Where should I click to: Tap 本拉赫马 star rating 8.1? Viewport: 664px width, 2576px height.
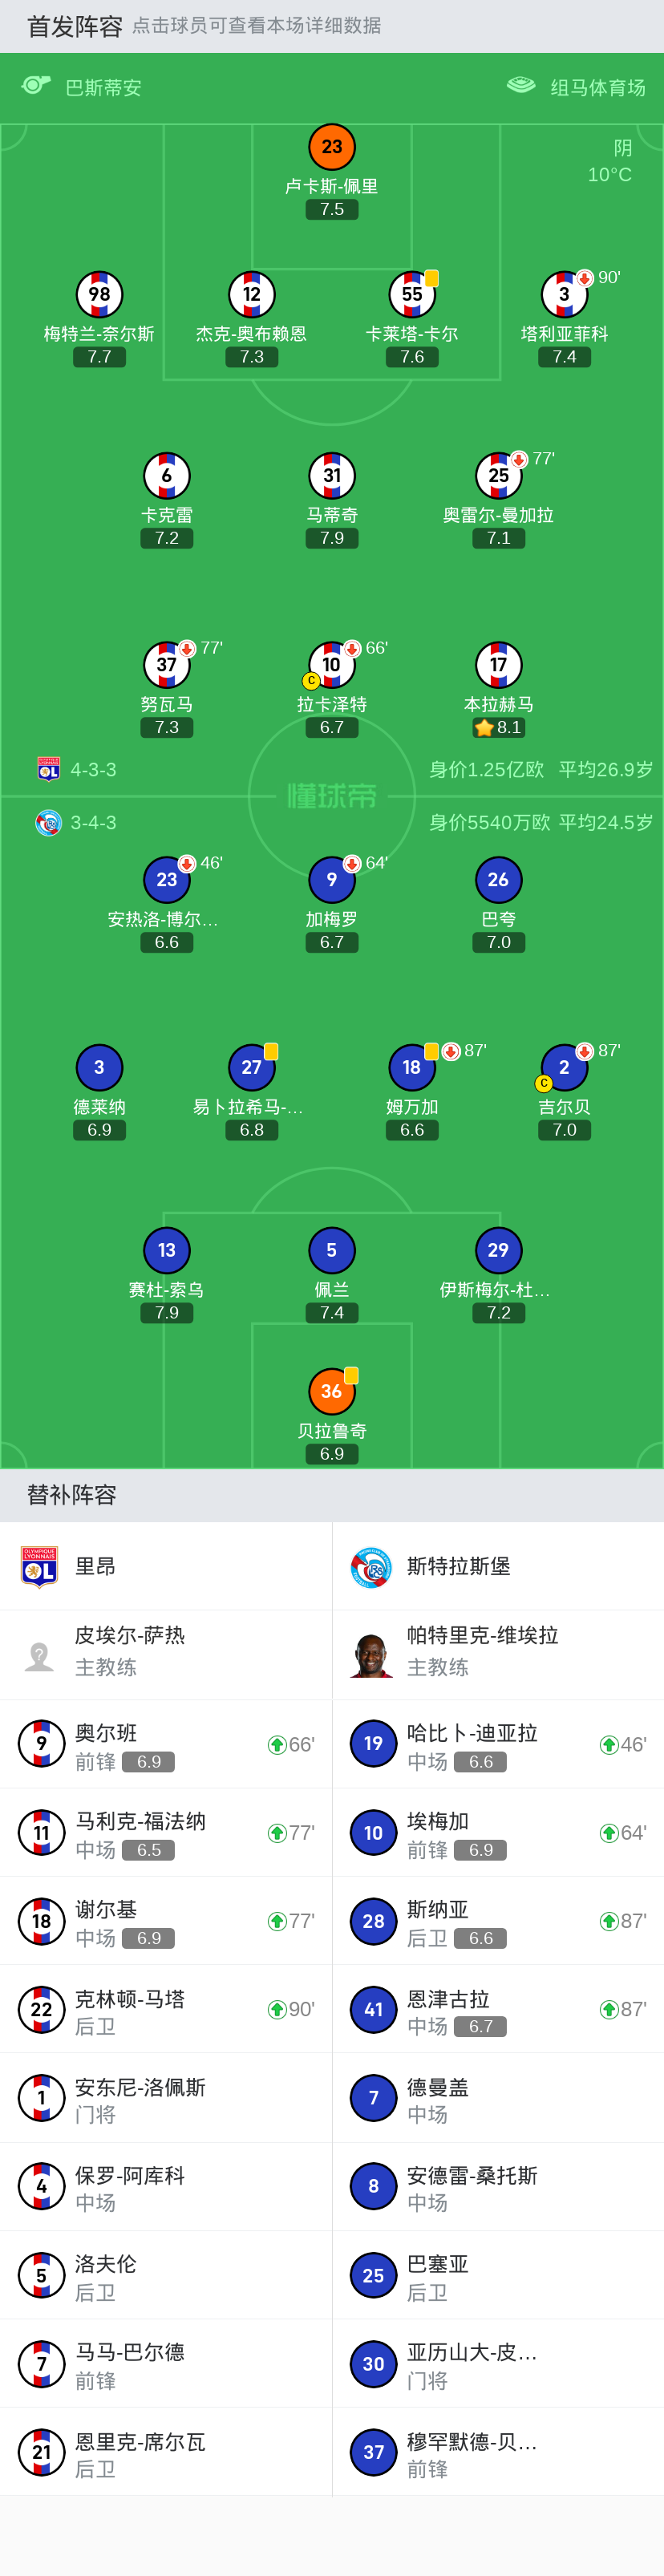pyautogui.click(x=499, y=728)
